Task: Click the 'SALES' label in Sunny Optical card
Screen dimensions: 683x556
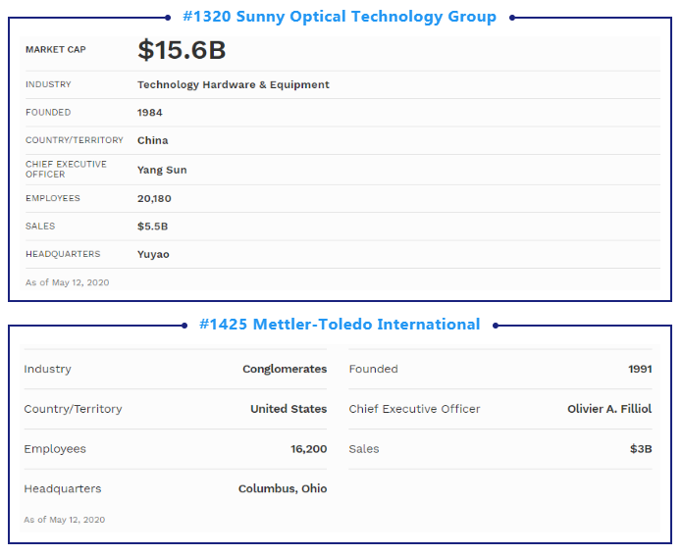Action: tap(40, 226)
